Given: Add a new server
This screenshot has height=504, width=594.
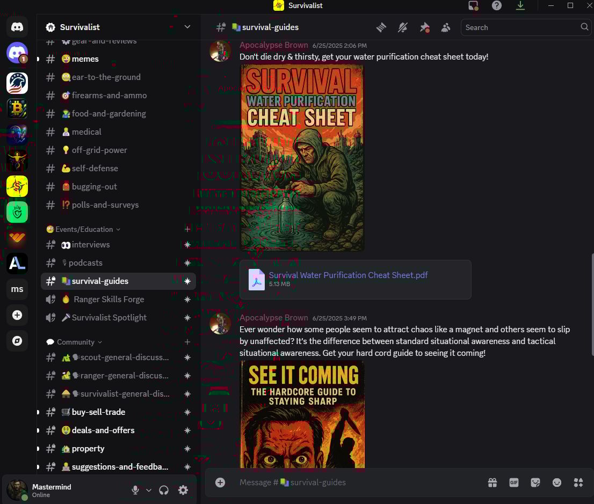Looking at the screenshot, I should pyautogui.click(x=17, y=315).
